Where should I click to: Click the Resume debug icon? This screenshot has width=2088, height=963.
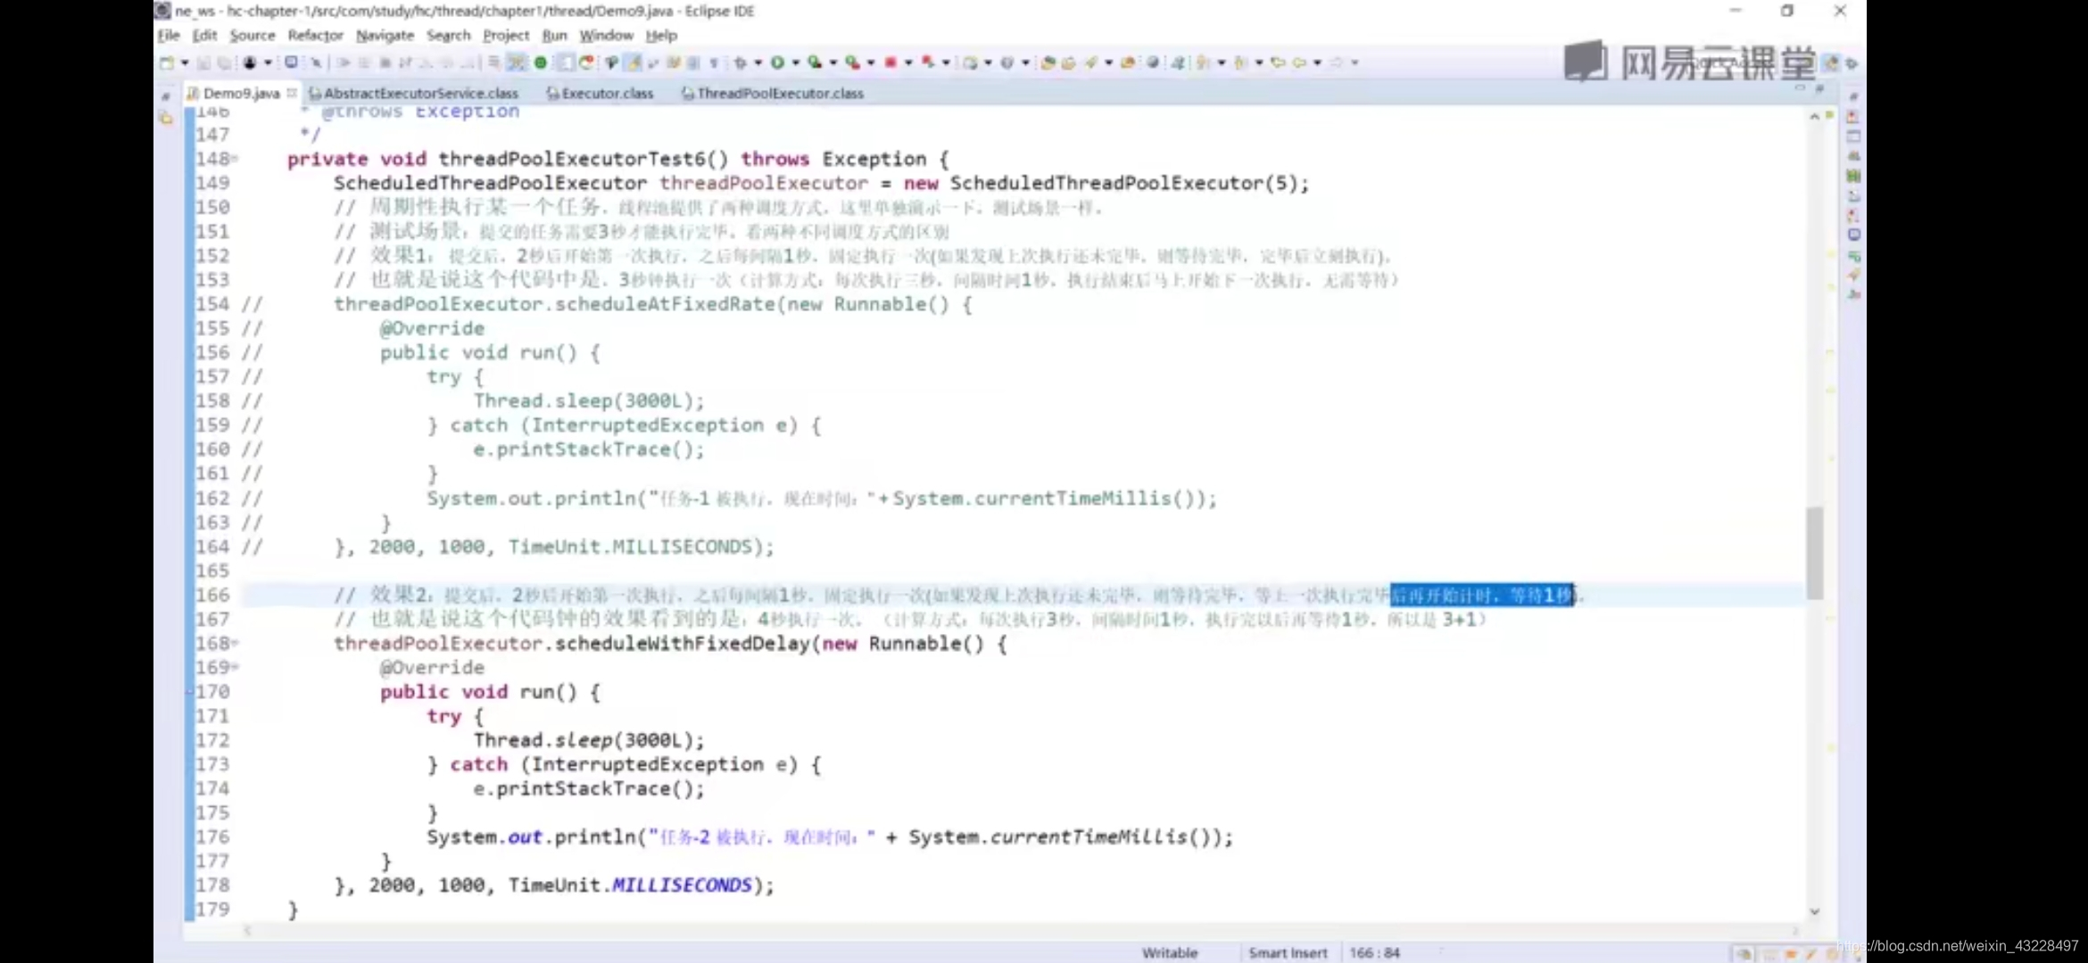tap(344, 62)
